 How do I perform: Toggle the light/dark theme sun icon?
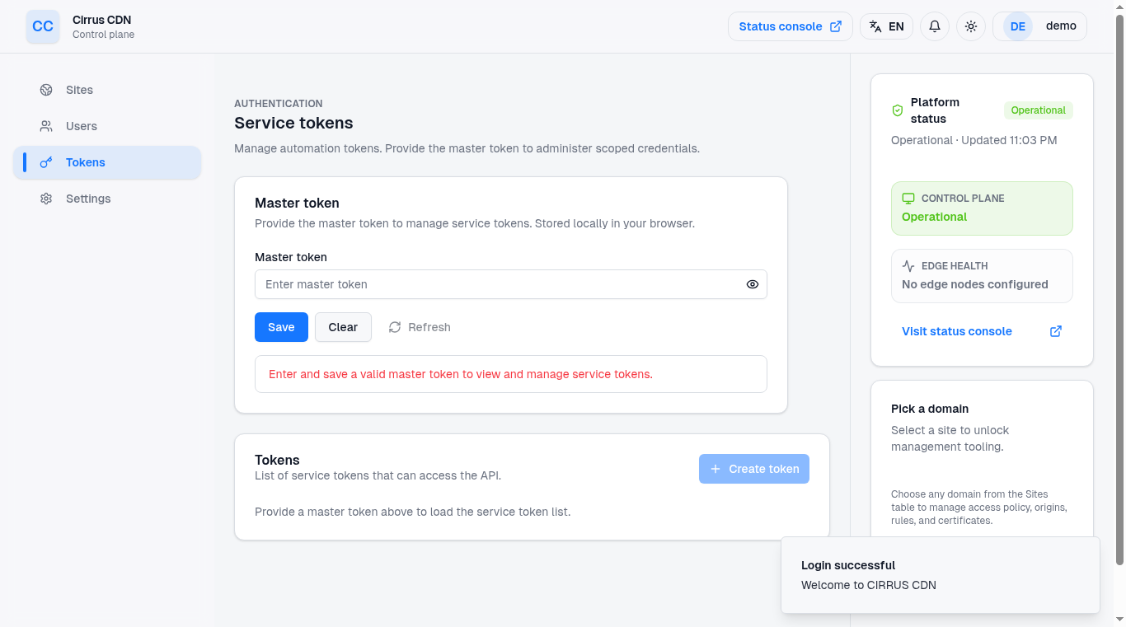point(971,26)
